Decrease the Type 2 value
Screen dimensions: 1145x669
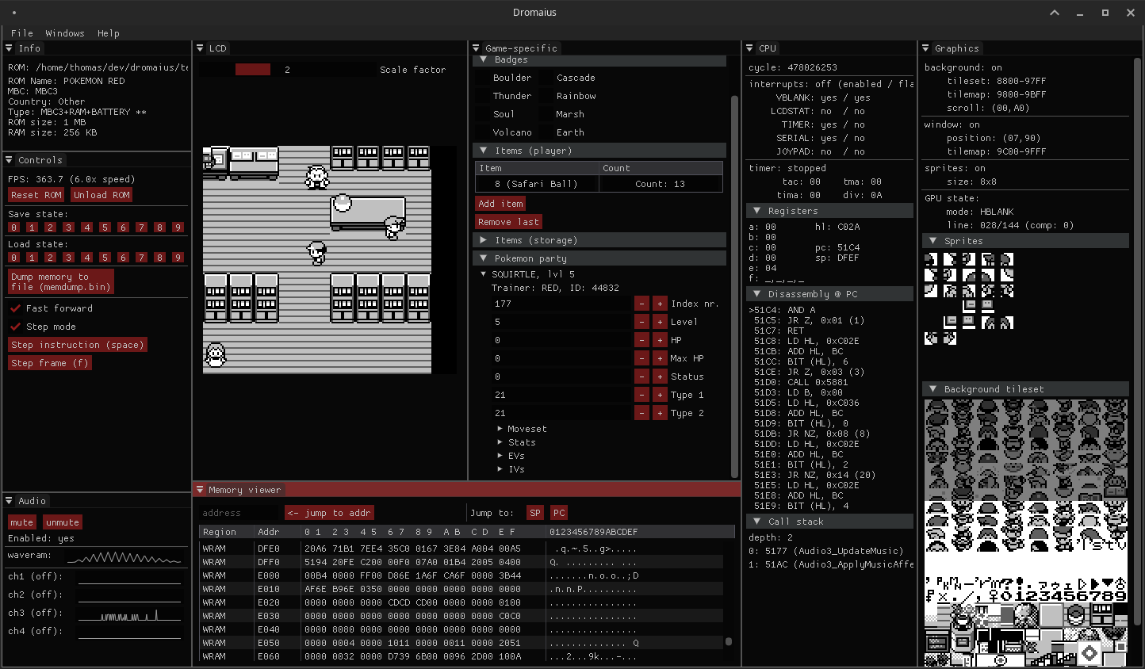coord(641,413)
